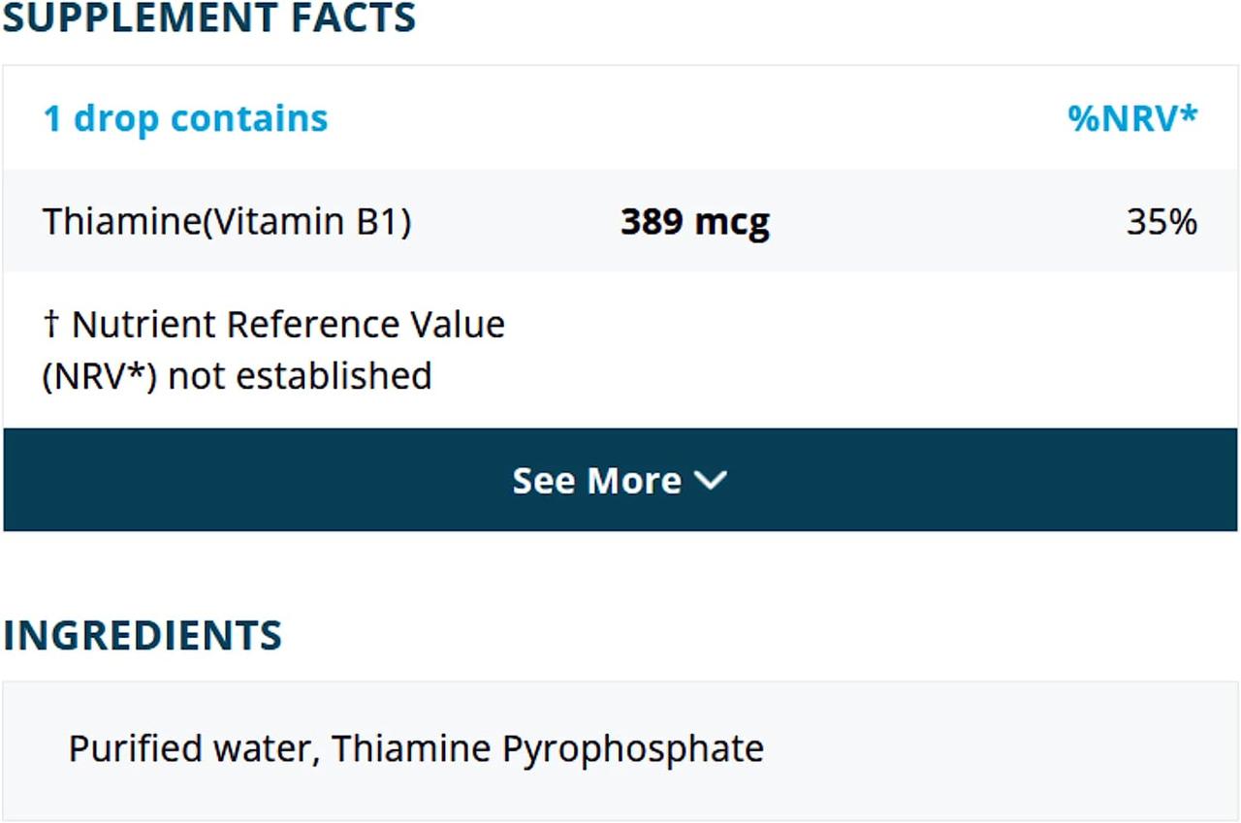Click the 35% NRV value
This screenshot has width=1241, height=823.
point(1161,222)
